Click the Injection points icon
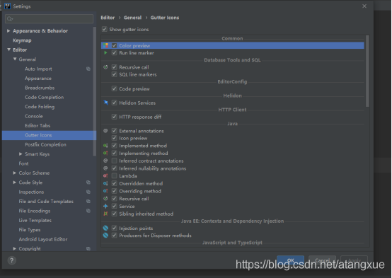Viewport: 392px width, 278px height. tap(105, 228)
